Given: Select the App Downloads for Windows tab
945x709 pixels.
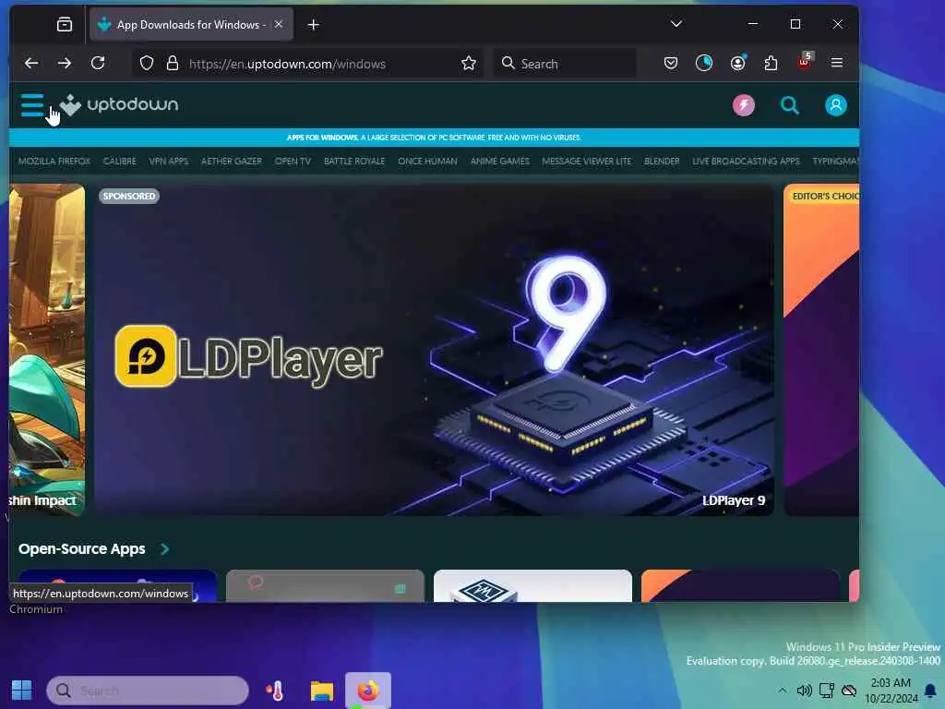Looking at the screenshot, I should point(191,25).
